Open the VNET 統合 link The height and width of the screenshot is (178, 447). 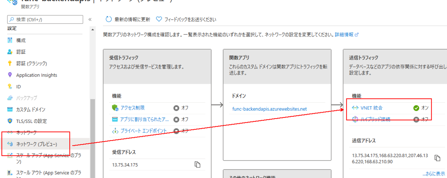pos(371,108)
